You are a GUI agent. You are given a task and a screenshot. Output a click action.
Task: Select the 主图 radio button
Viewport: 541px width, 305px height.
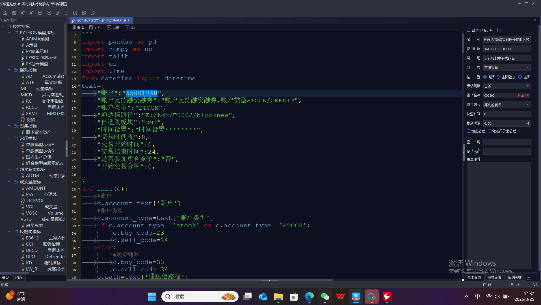click(520, 77)
